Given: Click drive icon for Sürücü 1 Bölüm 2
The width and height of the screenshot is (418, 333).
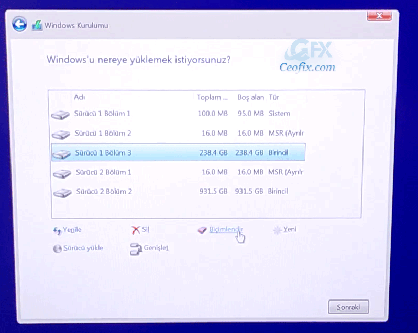Looking at the screenshot, I should click(61, 134).
